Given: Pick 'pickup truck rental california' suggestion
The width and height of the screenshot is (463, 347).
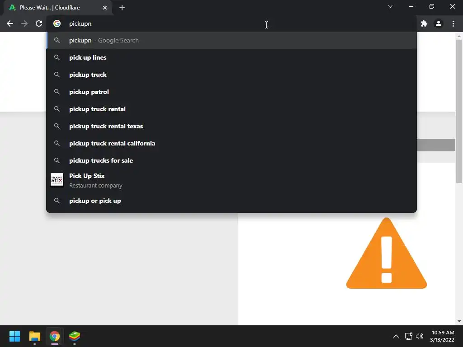Looking at the screenshot, I should (231, 143).
